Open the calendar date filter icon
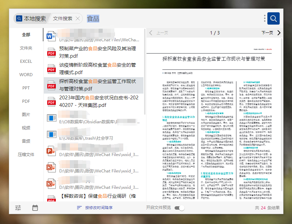This screenshot has height=224, width=292. point(35,208)
